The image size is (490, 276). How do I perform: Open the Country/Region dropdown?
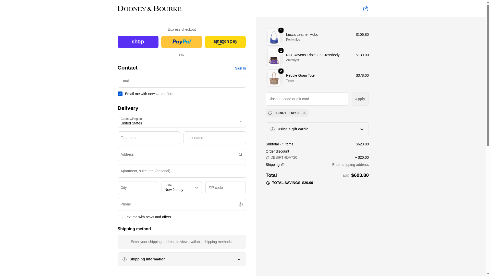(181, 121)
